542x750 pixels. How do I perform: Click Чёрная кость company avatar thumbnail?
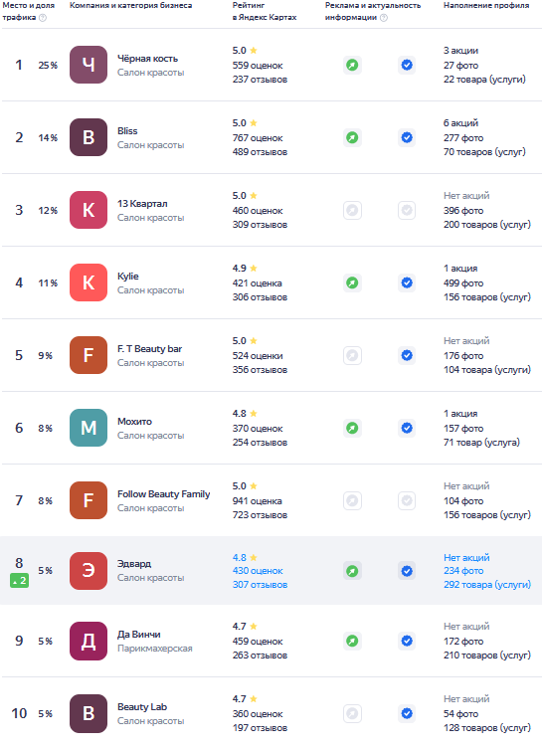pos(89,65)
